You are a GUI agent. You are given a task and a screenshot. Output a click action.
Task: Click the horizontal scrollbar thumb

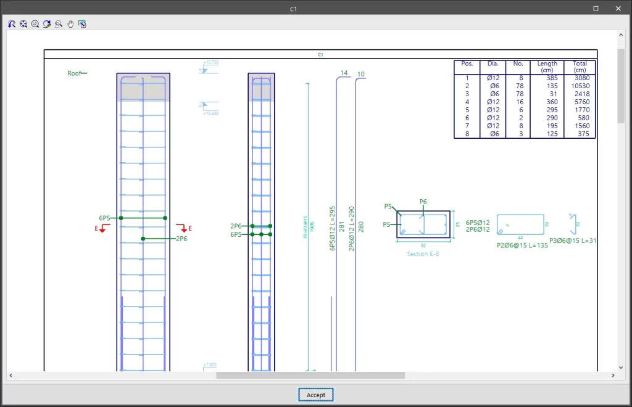tap(310, 375)
